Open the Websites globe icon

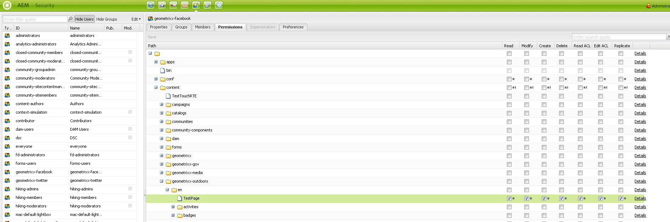[x=151, y=5]
